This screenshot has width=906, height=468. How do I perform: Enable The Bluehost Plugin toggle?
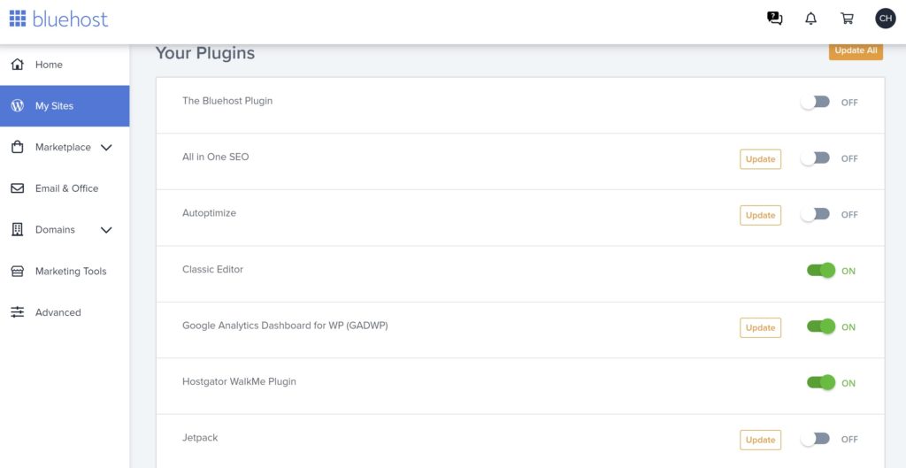coord(815,102)
